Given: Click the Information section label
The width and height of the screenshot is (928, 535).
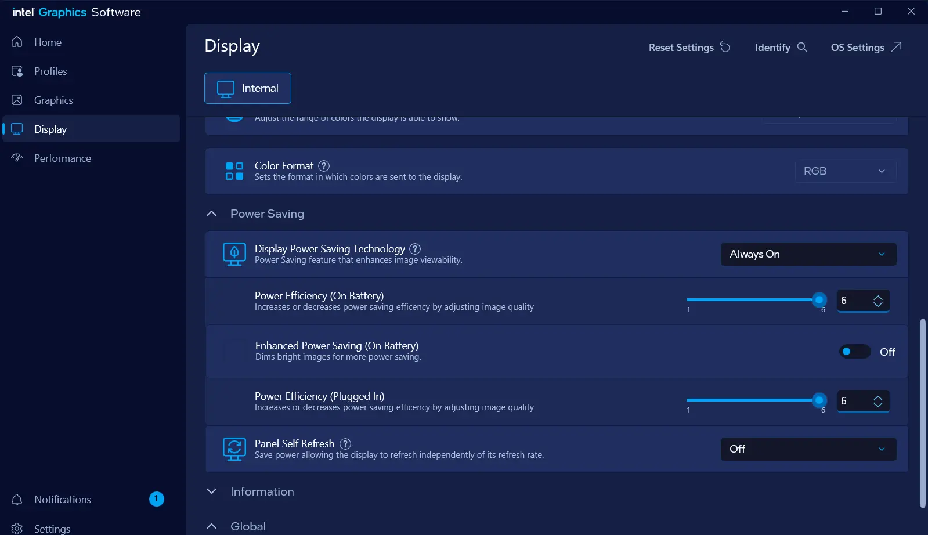Looking at the screenshot, I should click(262, 491).
